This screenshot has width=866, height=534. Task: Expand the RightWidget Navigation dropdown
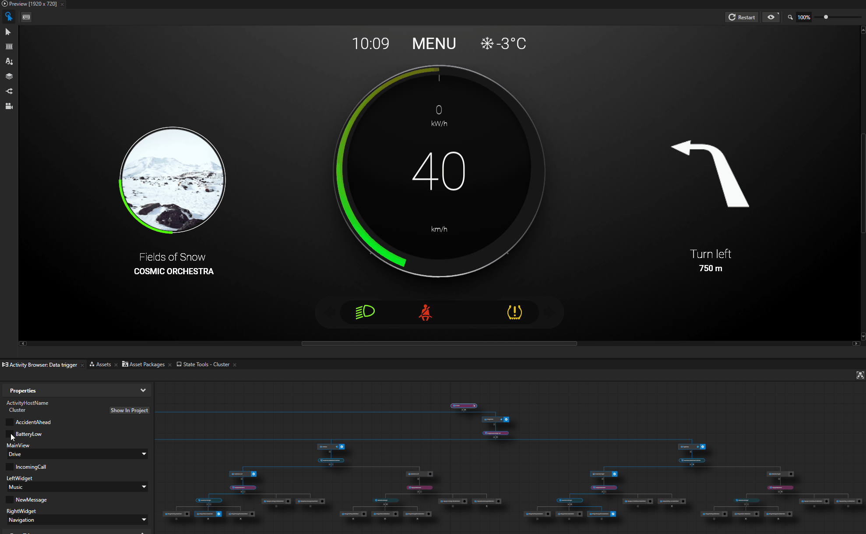[x=144, y=520]
